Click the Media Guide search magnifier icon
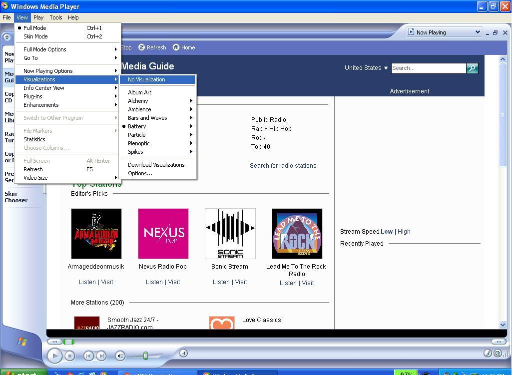The width and height of the screenshot is (512, 375). [x=472, y=68]
